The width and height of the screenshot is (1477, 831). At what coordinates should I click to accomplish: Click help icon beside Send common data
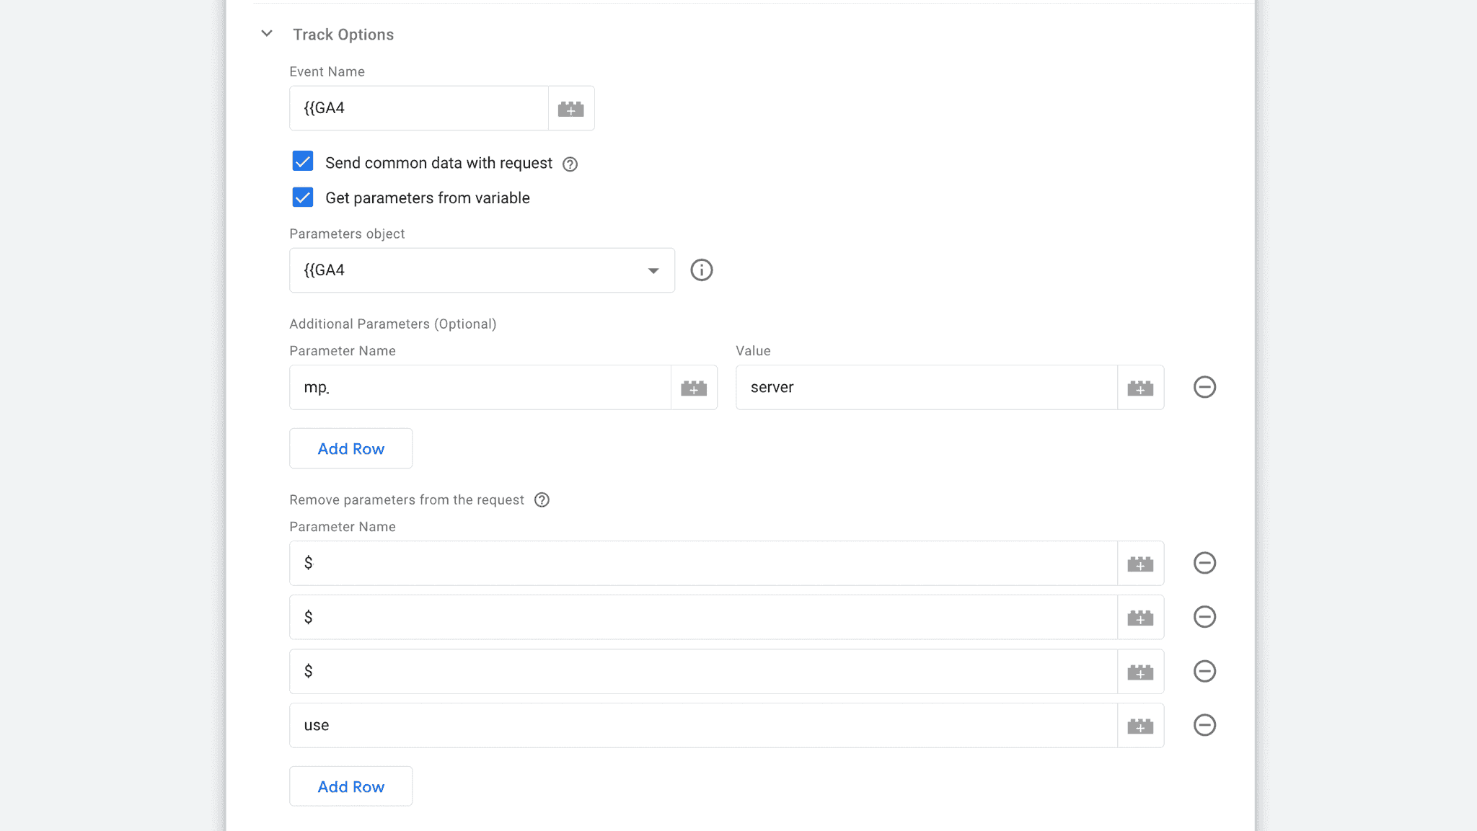(570, 164)
